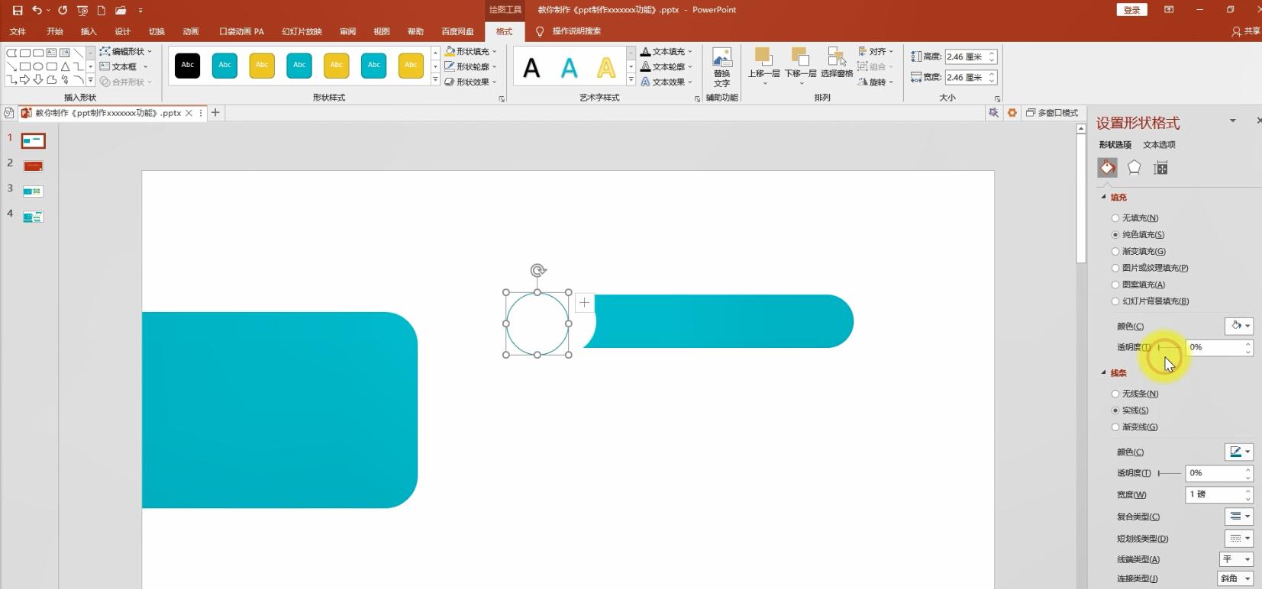Click the 共享 share button
1262x589 pixels.
tap(1246, 31)
